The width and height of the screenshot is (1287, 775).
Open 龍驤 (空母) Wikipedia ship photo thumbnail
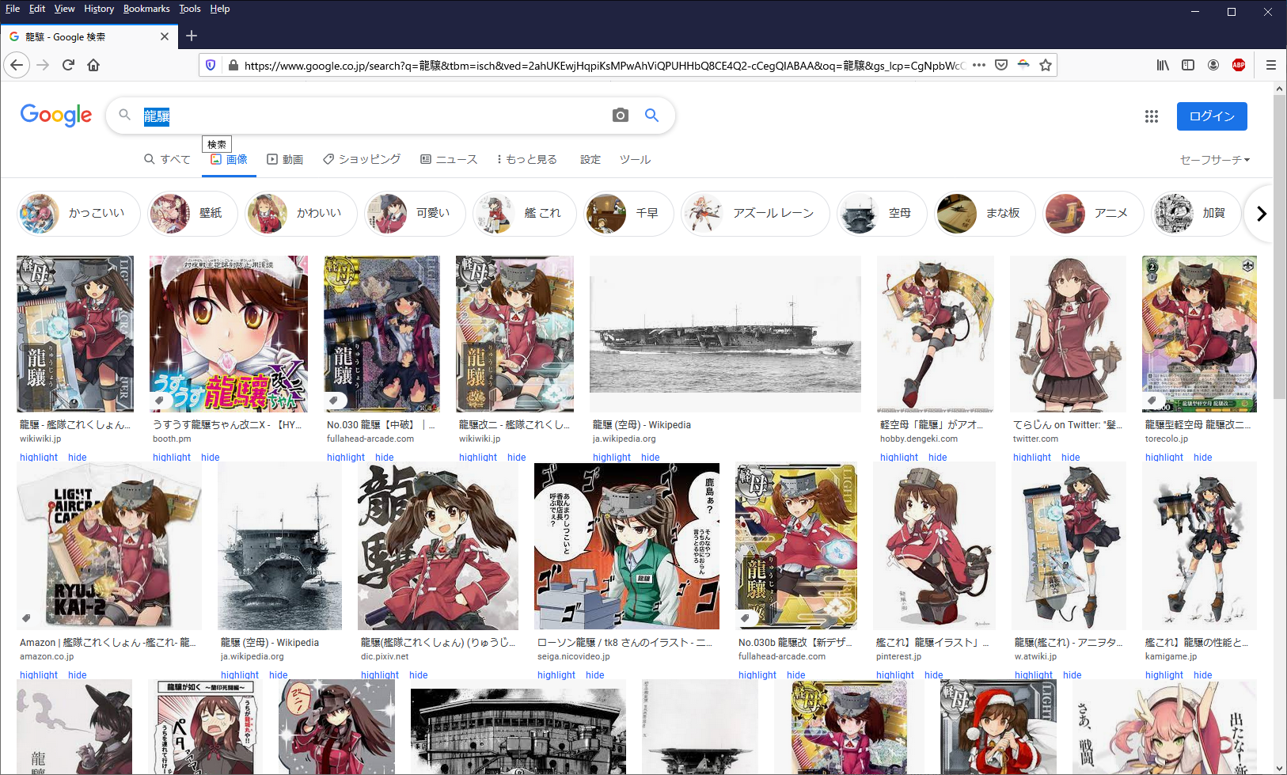725,334
